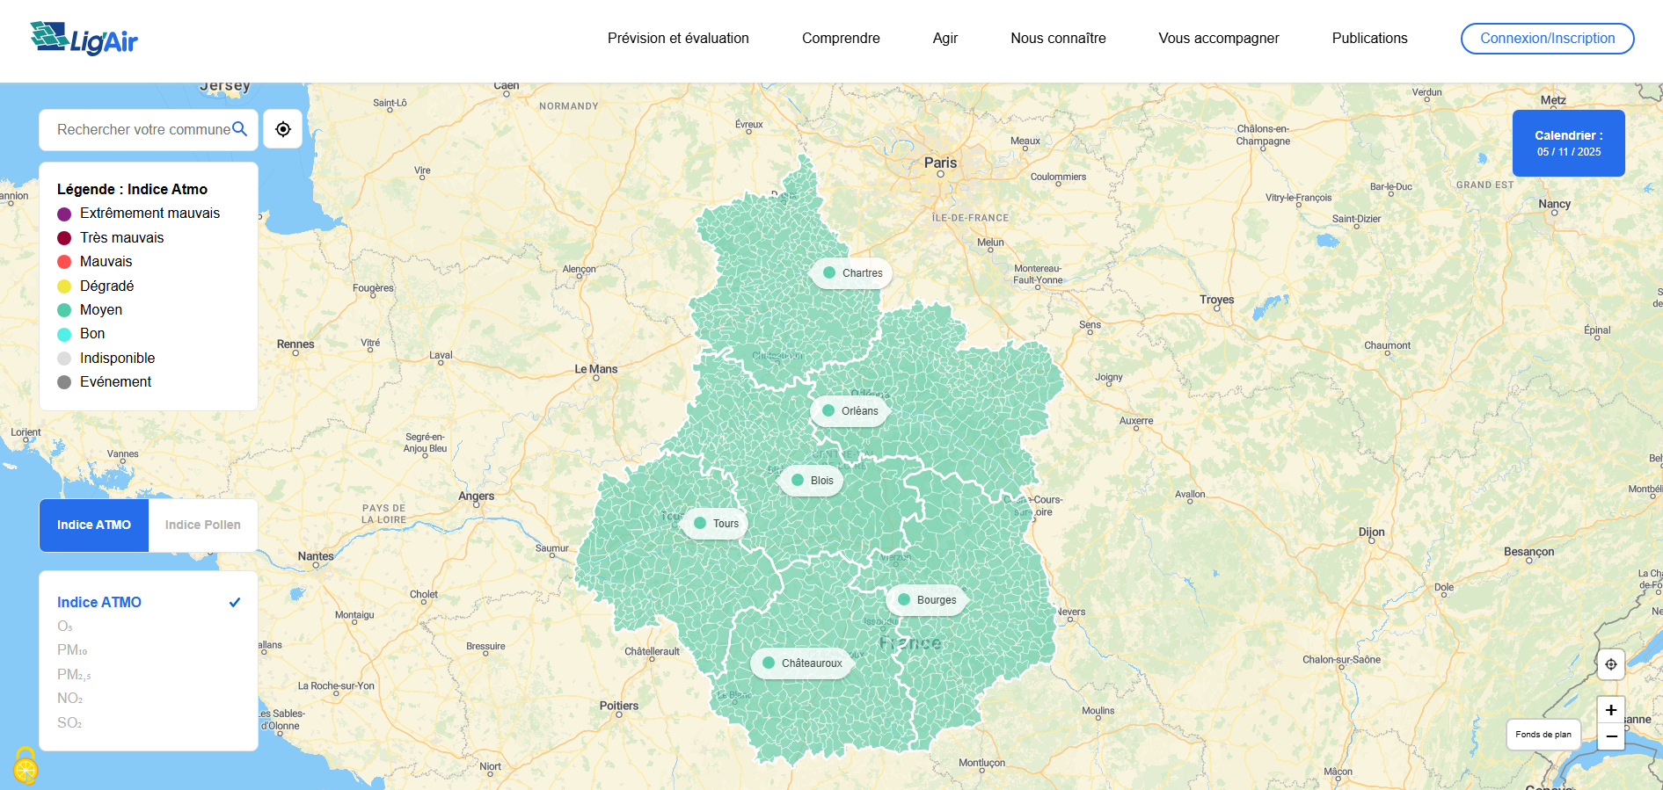
Task: Click the Connexion/Inscription button
Action: coord(1547,39)
